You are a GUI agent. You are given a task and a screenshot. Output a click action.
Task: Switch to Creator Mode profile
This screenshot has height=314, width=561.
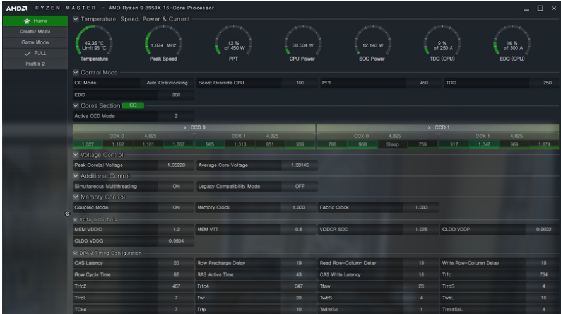35,32
